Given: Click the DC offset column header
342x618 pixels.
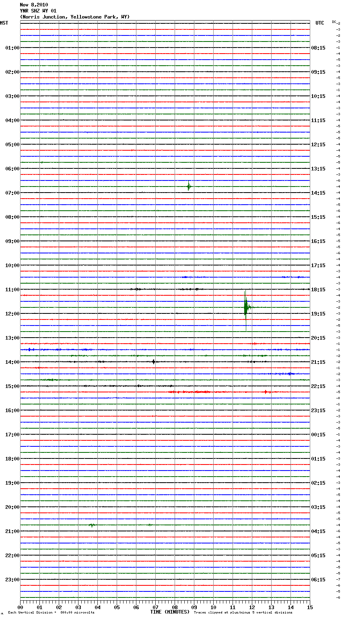Looking at the screenshot, I should coord(334,22).
